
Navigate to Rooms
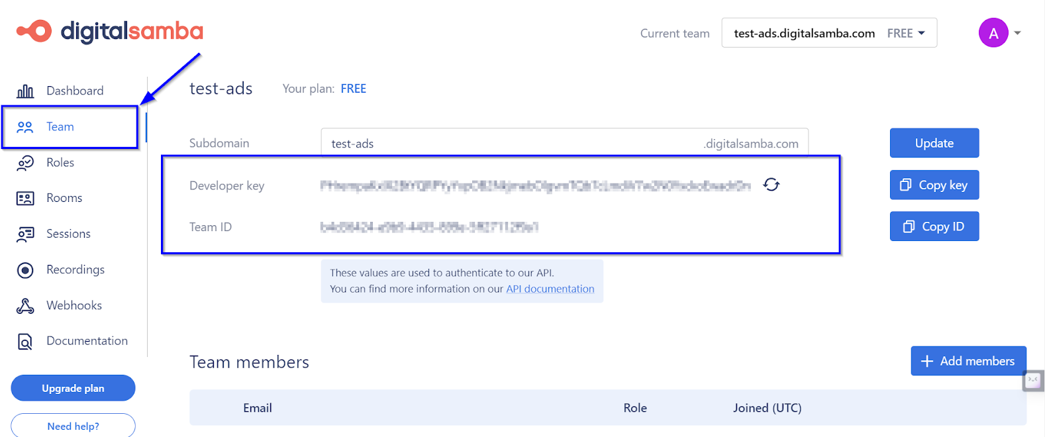64,197
